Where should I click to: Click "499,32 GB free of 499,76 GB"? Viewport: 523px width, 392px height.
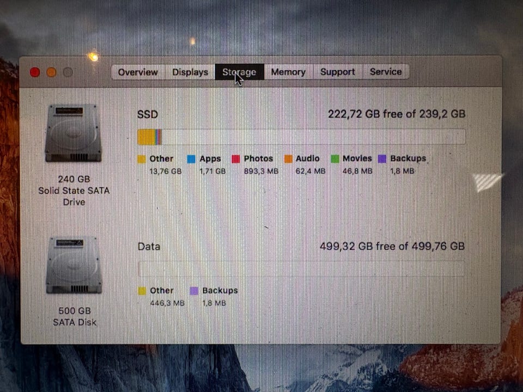coord(392,246)
